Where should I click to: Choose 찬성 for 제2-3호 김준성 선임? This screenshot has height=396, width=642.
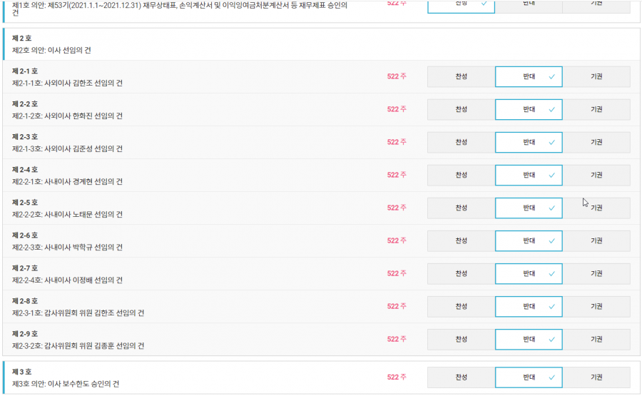click(x=461, y=142)
